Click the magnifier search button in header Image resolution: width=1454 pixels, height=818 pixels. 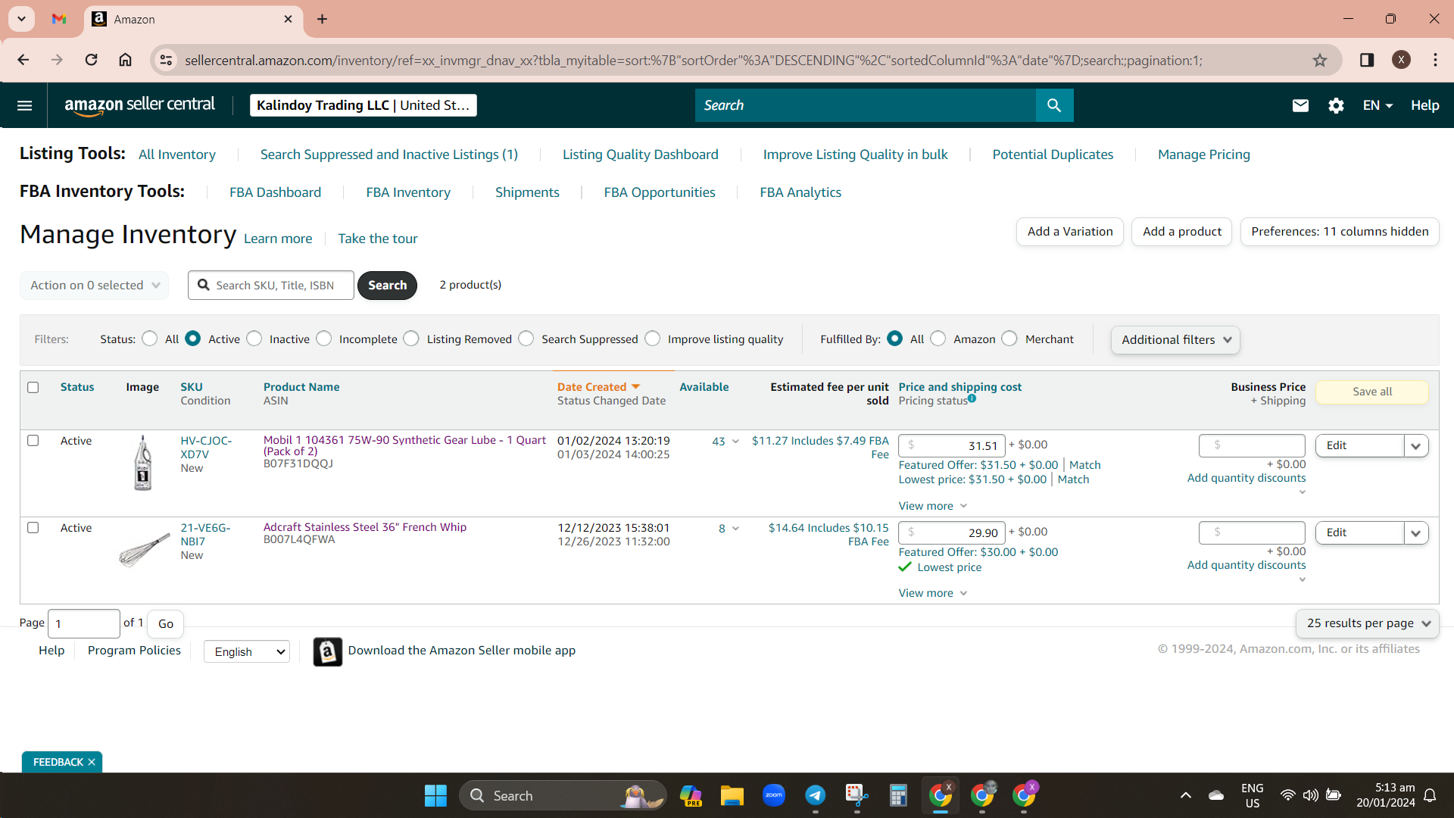tap(1054, 105)
